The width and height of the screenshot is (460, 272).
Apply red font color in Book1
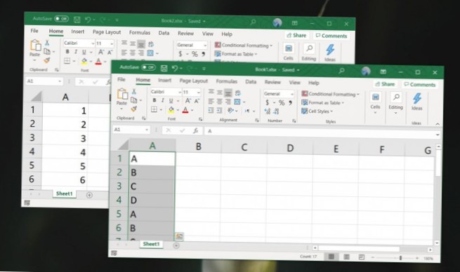185,110
